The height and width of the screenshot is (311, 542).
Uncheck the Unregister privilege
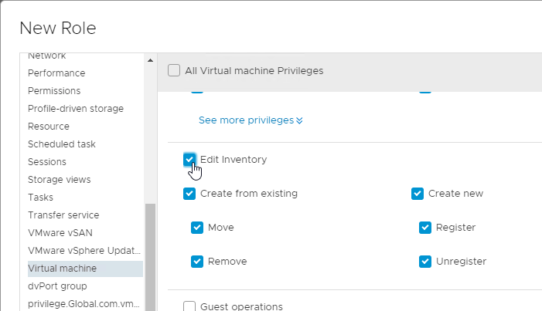click(425, 262)
